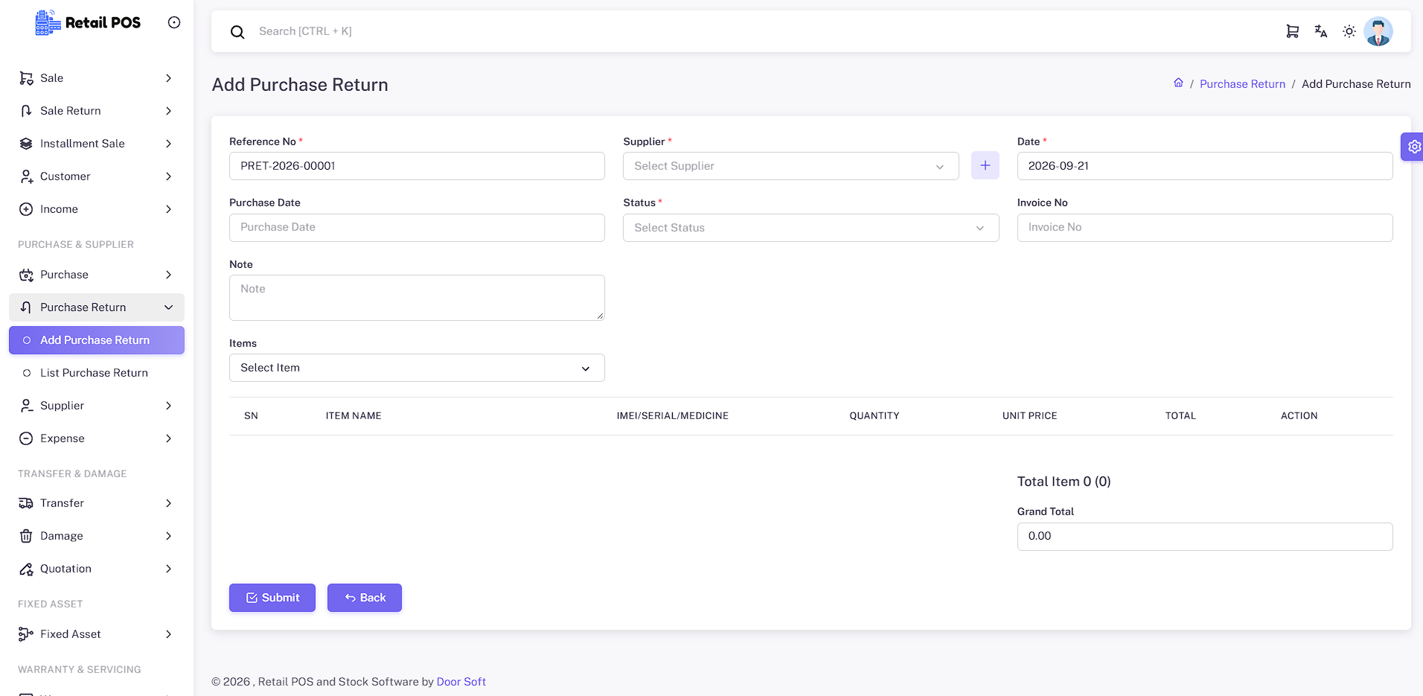
Task: Toggle the sidebar pin circle icon
Action: pos(174,22)
